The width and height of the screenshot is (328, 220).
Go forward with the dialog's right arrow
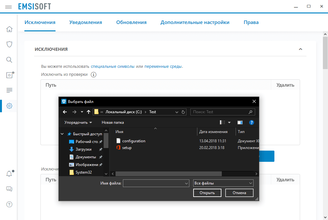click(x=74, y=112)
